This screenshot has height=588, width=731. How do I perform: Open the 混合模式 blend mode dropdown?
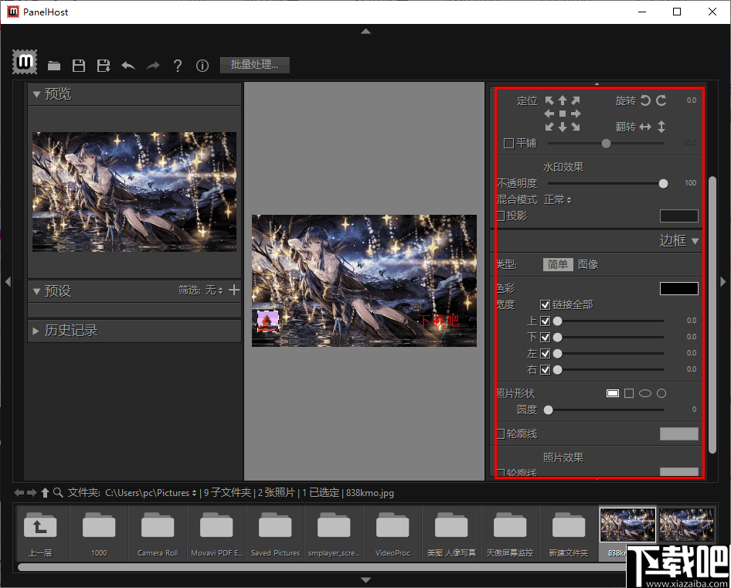[x=555, y=199]
